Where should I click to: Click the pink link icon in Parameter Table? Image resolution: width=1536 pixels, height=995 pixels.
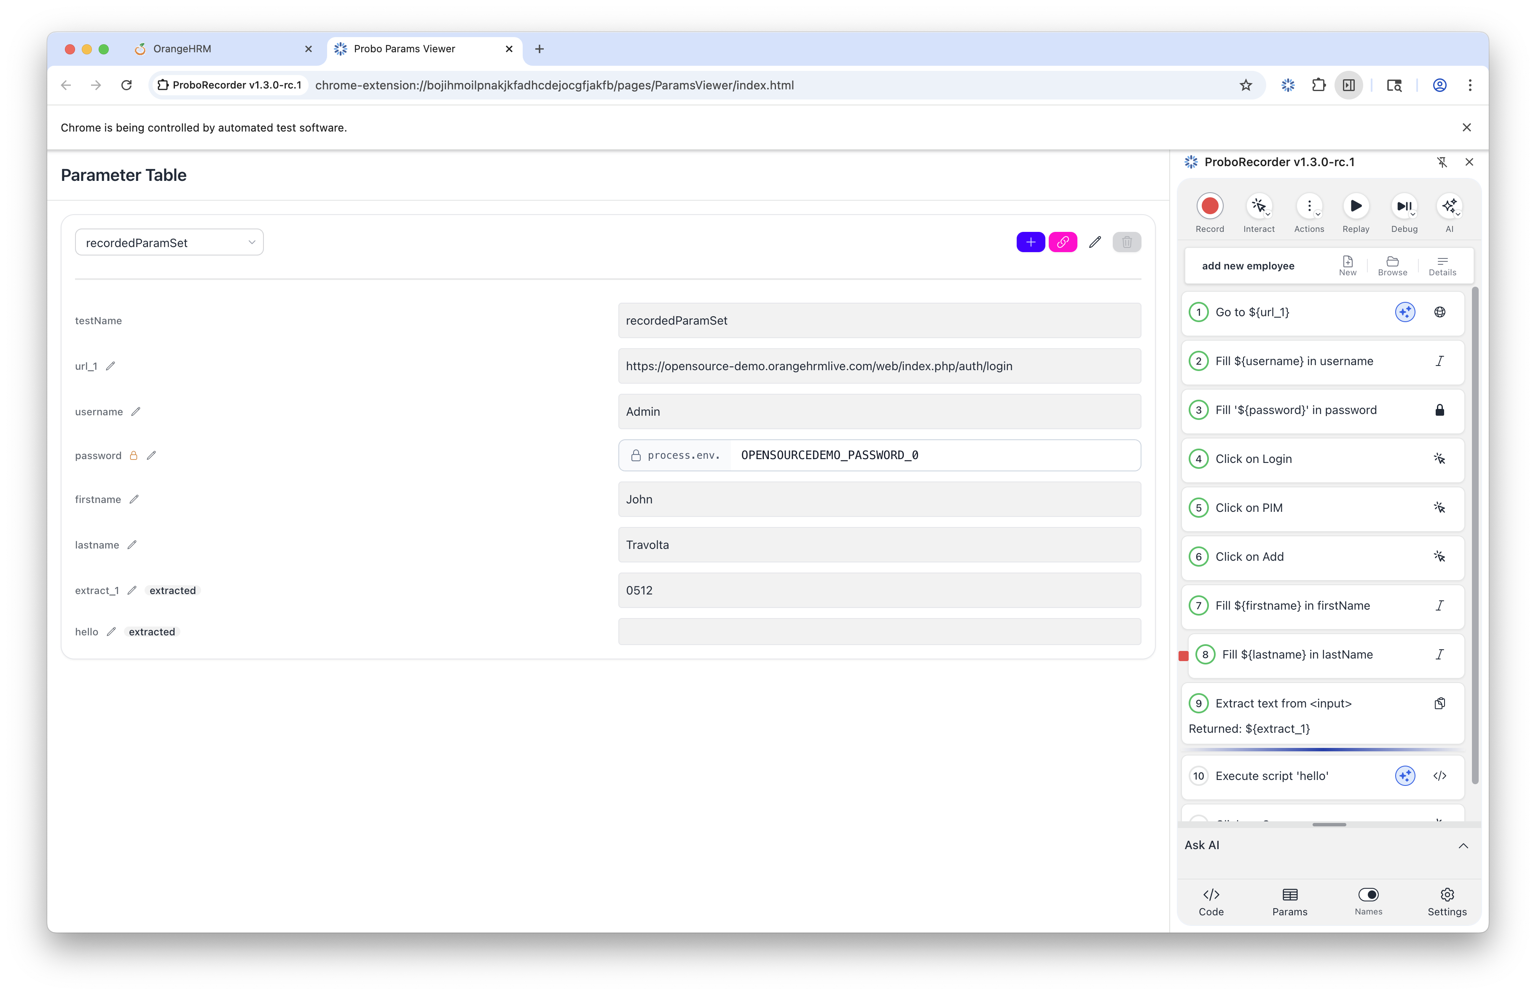[x=1062, y=242]
